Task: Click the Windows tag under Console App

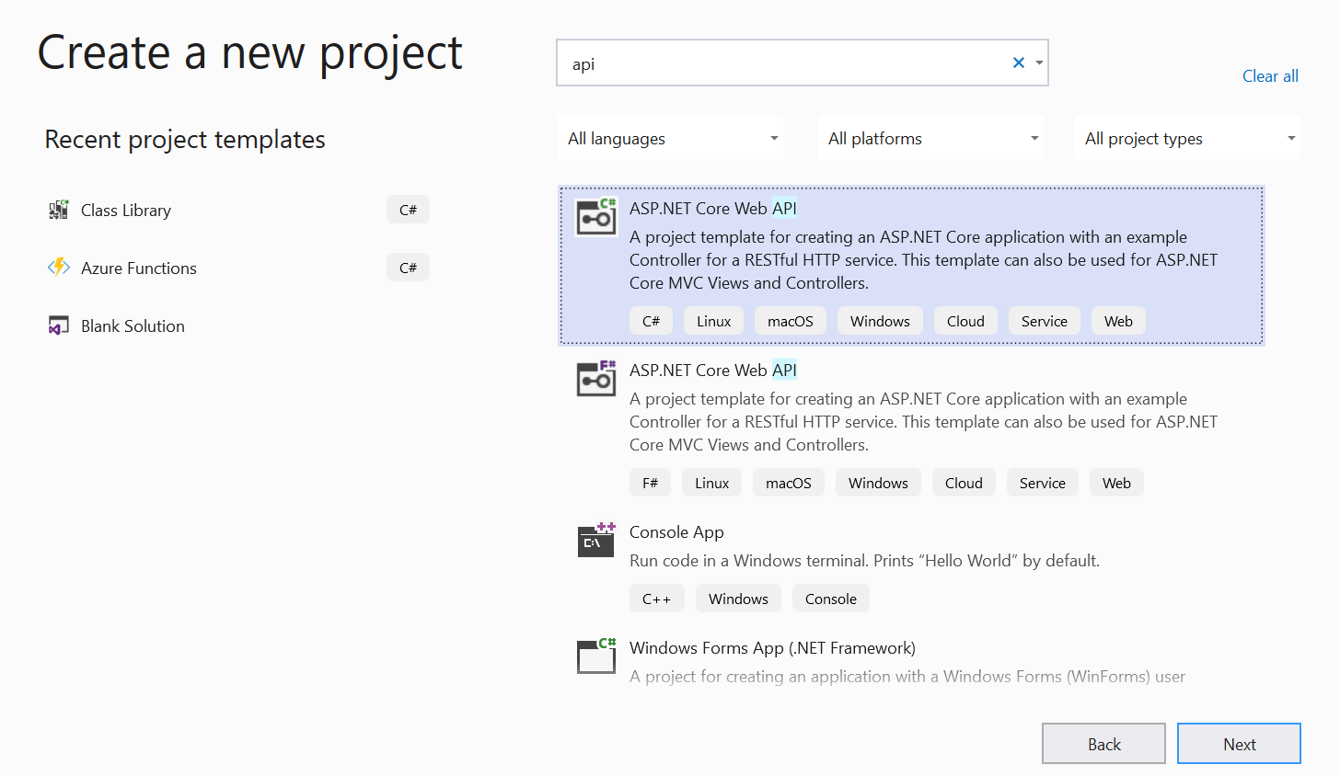Action: pos(738,599)
